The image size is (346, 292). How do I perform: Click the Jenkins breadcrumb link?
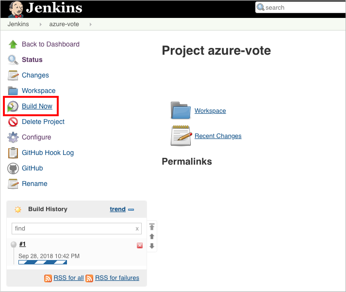pyautogui.click(x=18, y=24)
